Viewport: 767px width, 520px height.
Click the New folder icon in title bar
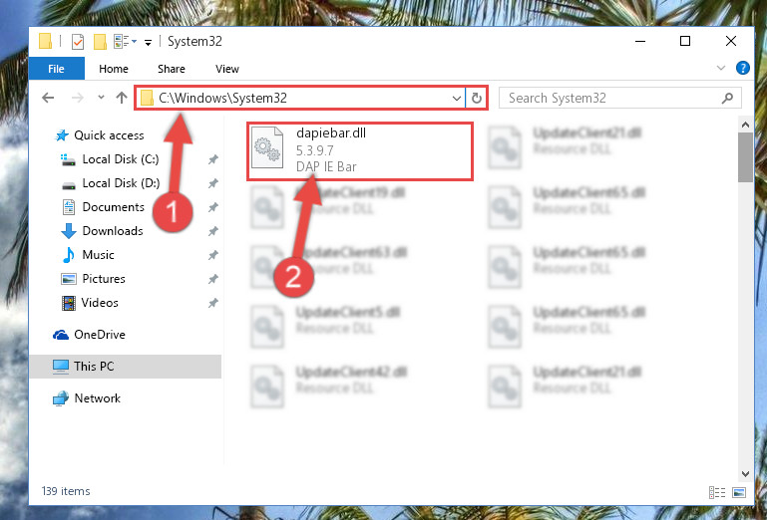tap(100, 42)
